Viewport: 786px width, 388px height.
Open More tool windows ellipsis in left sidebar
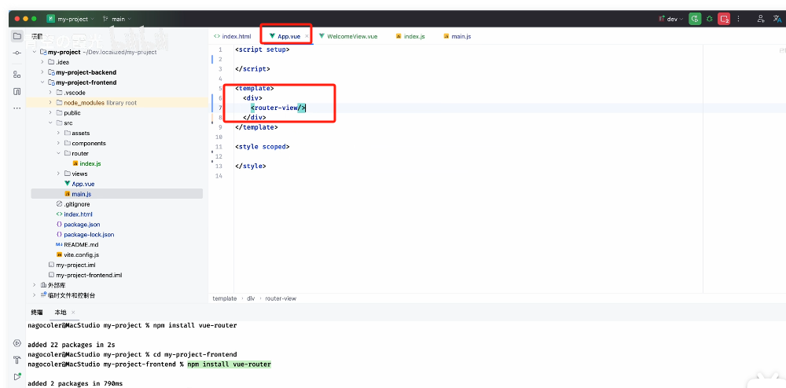coord(17,108)
